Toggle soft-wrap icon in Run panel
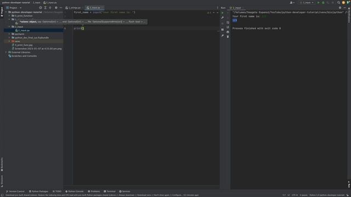 click(x=228, y=22)
